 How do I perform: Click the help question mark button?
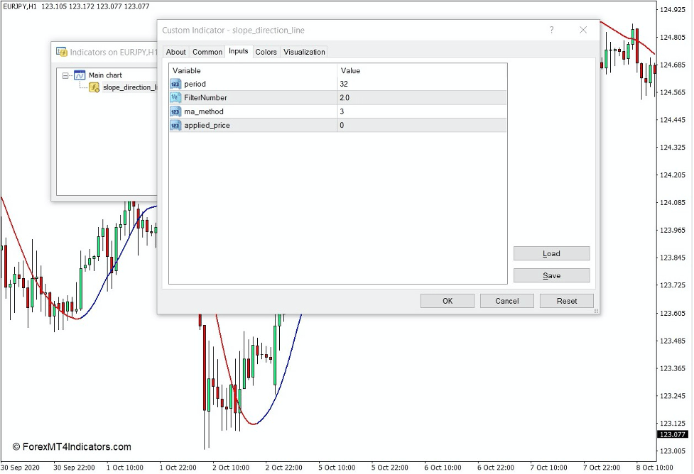551,30
